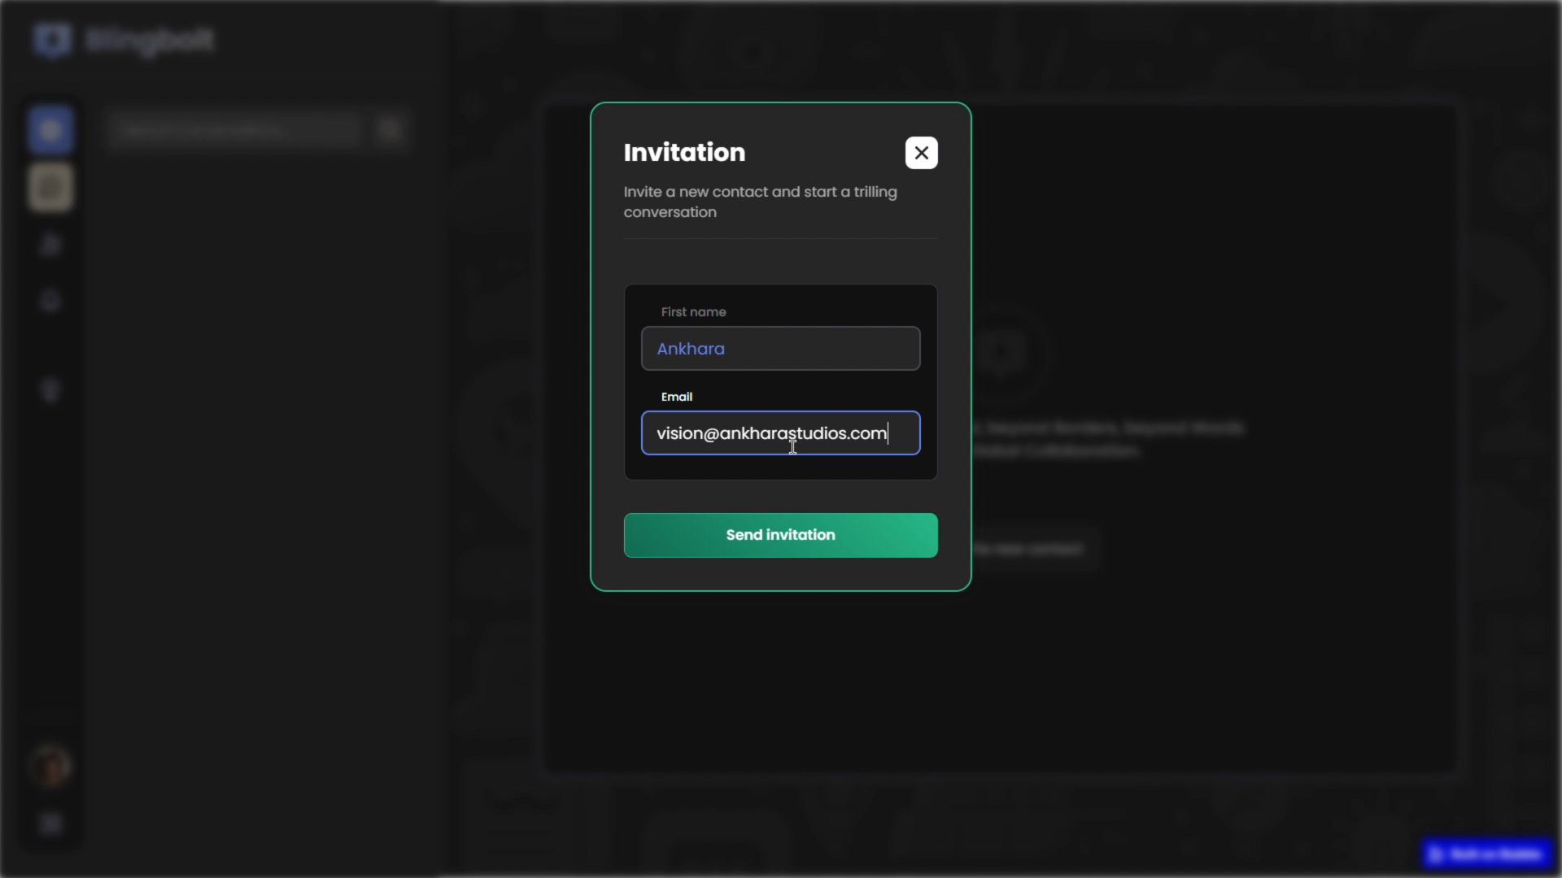Click the fifth sidebar icon below the gap
Image resolution: width=1562 pixels, height=878 pixels.
click(x=51, y=391)
